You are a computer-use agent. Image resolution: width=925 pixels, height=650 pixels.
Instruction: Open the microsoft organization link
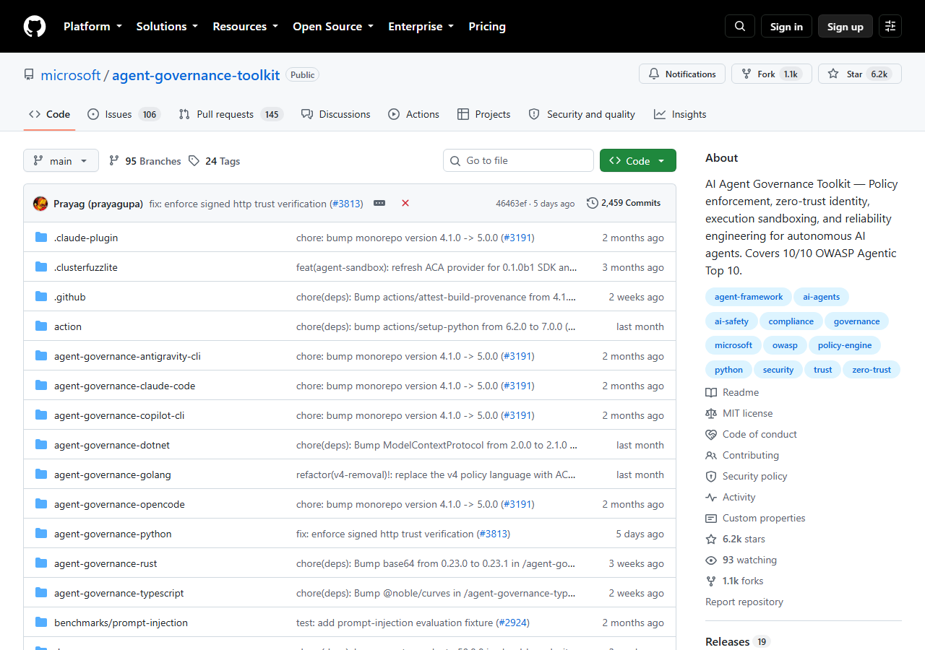[x=71, y=75]
